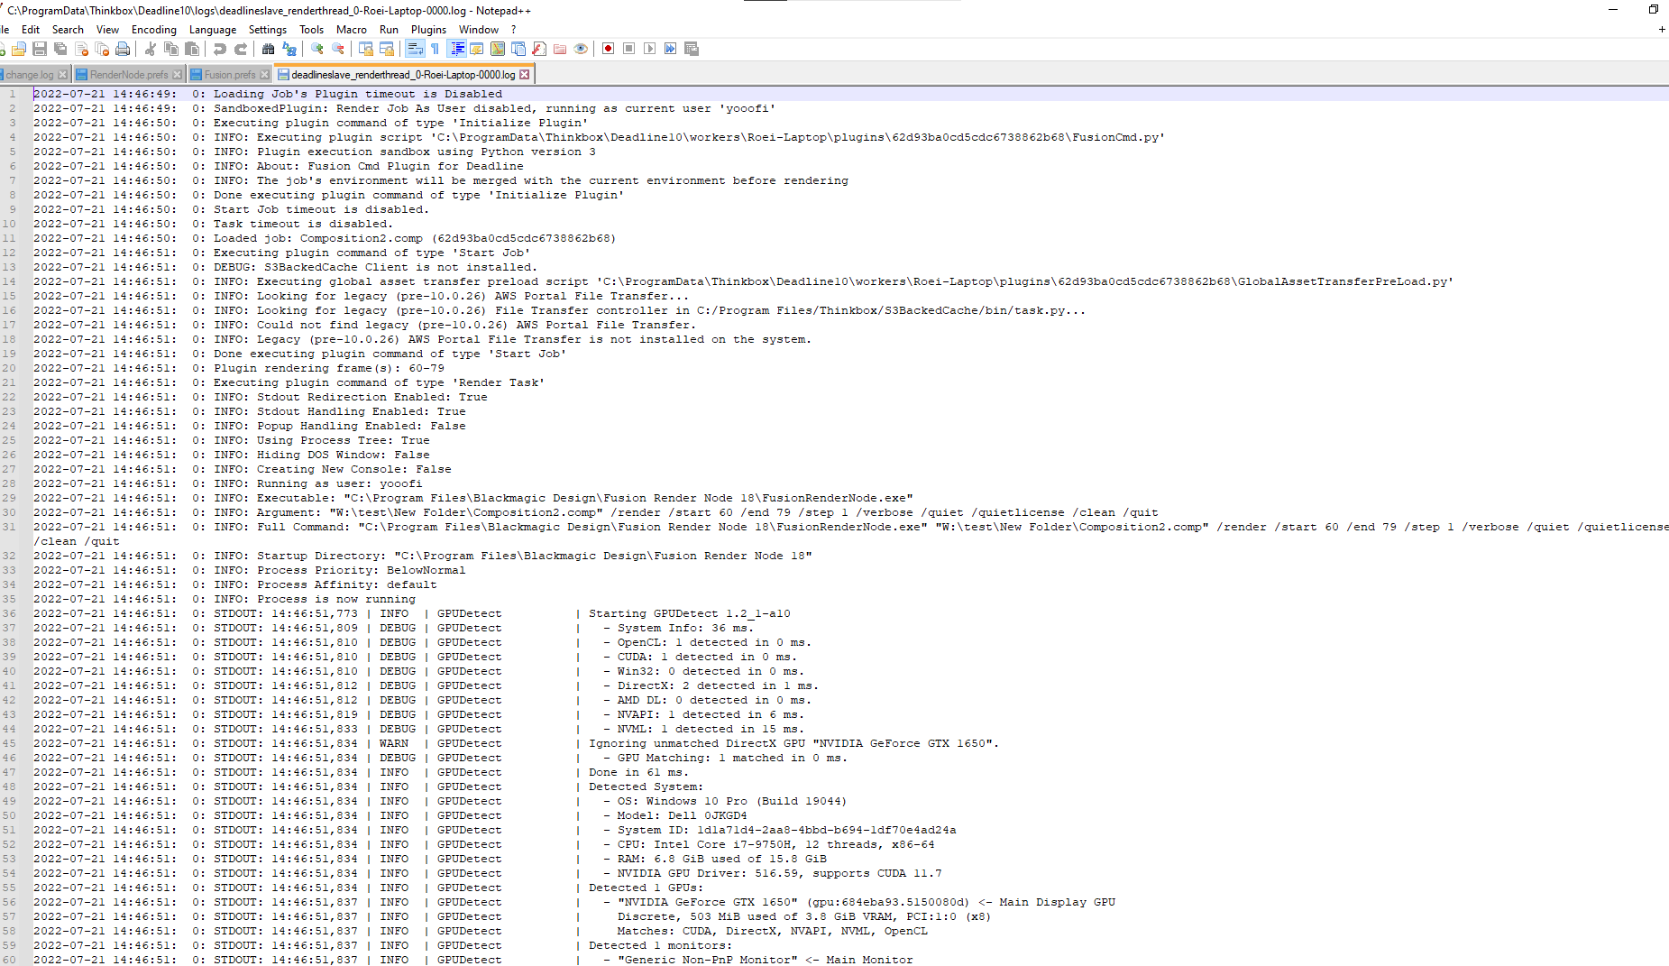Click the Open file toolbar icon
This screenshot has height=966, width=1669.
[19, 49]
